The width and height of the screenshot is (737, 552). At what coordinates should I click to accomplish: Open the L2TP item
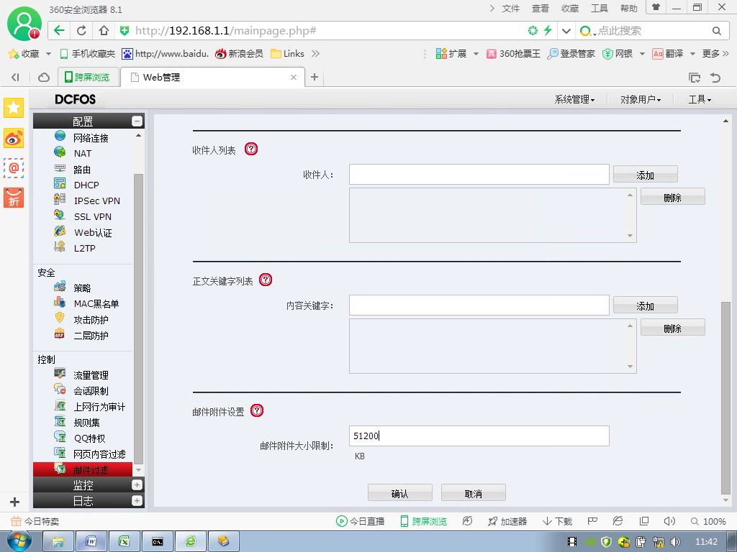click(x=84, y=248)
